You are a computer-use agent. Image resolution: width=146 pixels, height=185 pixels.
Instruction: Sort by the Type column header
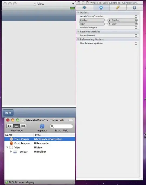pos(52,135)
